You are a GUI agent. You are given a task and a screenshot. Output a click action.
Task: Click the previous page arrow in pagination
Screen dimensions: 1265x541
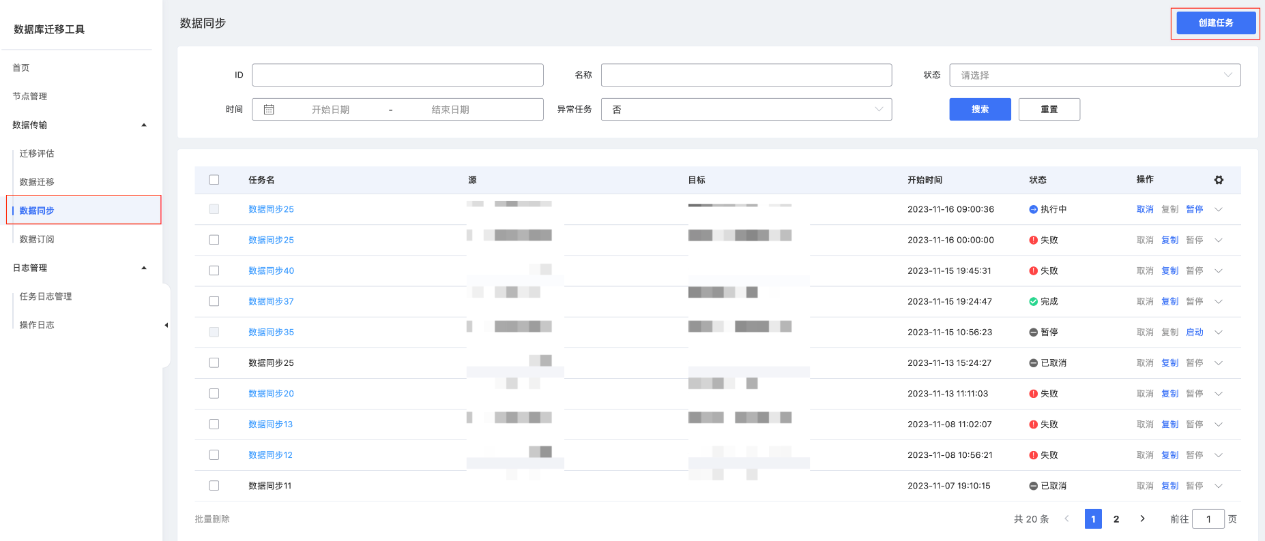[x=1066, y=519]
